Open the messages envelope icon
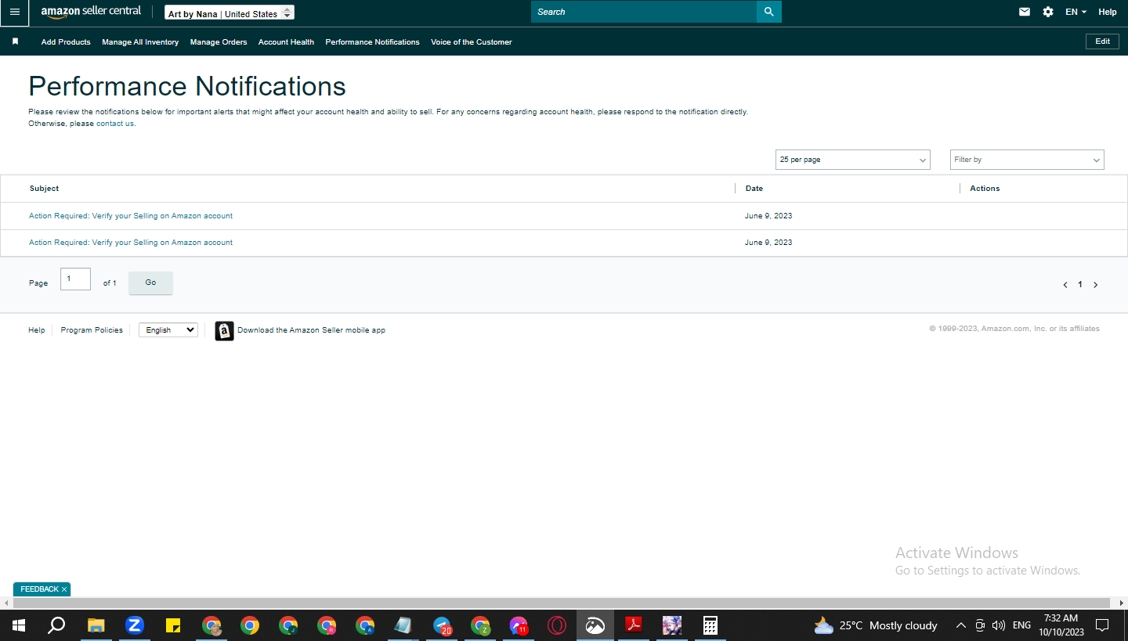Viewport: 1128px width, 641px height. pyautogui.click(x=1024, y=12)
